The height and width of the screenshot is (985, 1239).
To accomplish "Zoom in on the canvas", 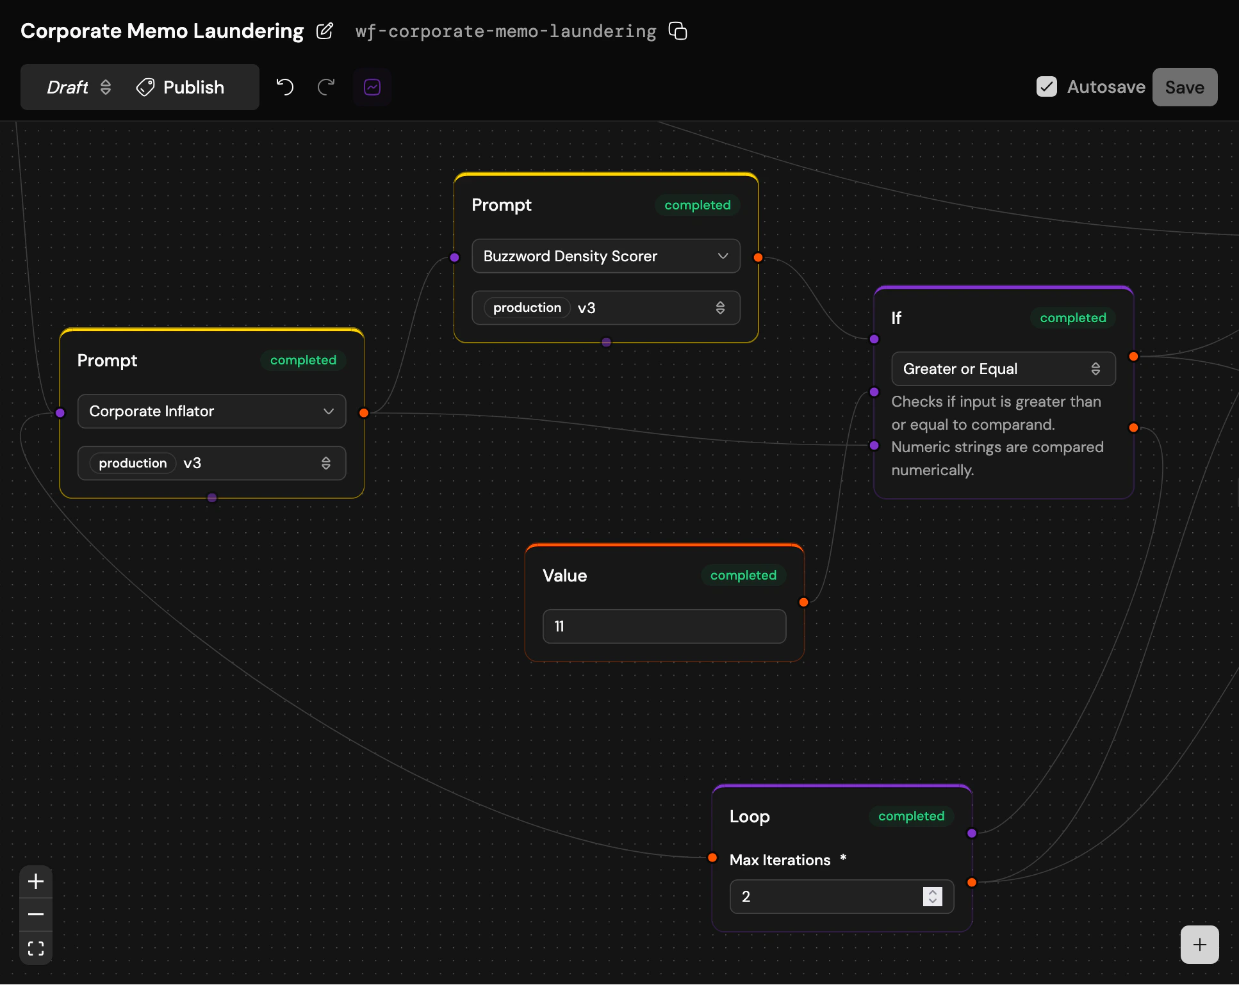I will coord(36,881).
